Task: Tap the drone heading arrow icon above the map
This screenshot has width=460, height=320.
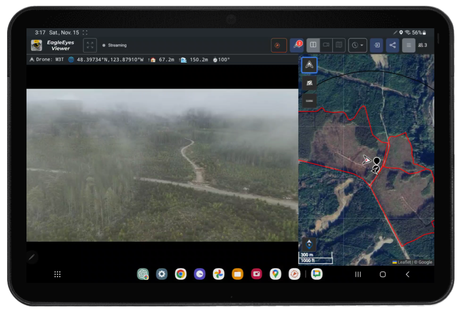Action: 309,65
